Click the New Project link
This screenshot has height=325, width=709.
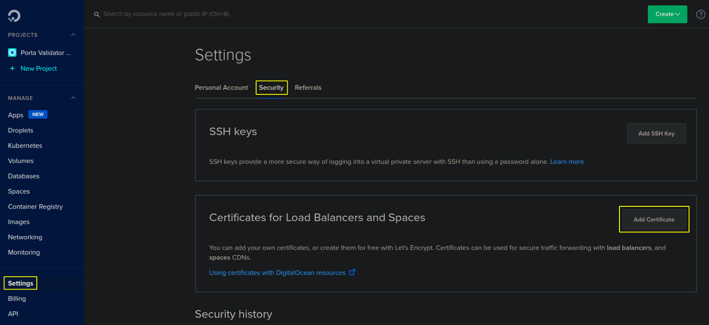39,69
